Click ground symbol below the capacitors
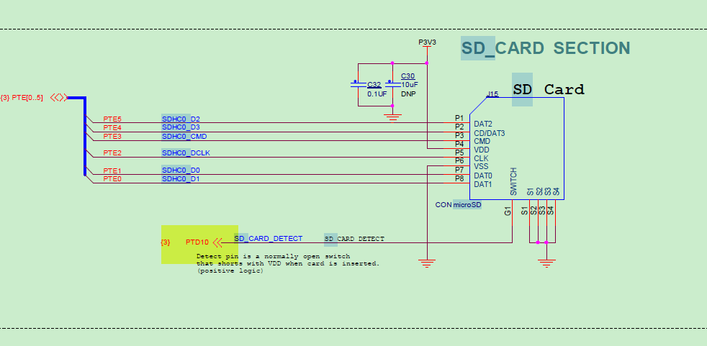This screenshot has height=346, width=707. tap(392, 117)
